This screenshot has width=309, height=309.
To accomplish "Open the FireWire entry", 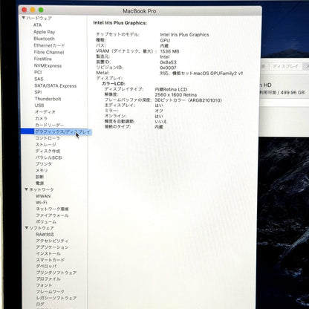I will click(x=43, y=59).
